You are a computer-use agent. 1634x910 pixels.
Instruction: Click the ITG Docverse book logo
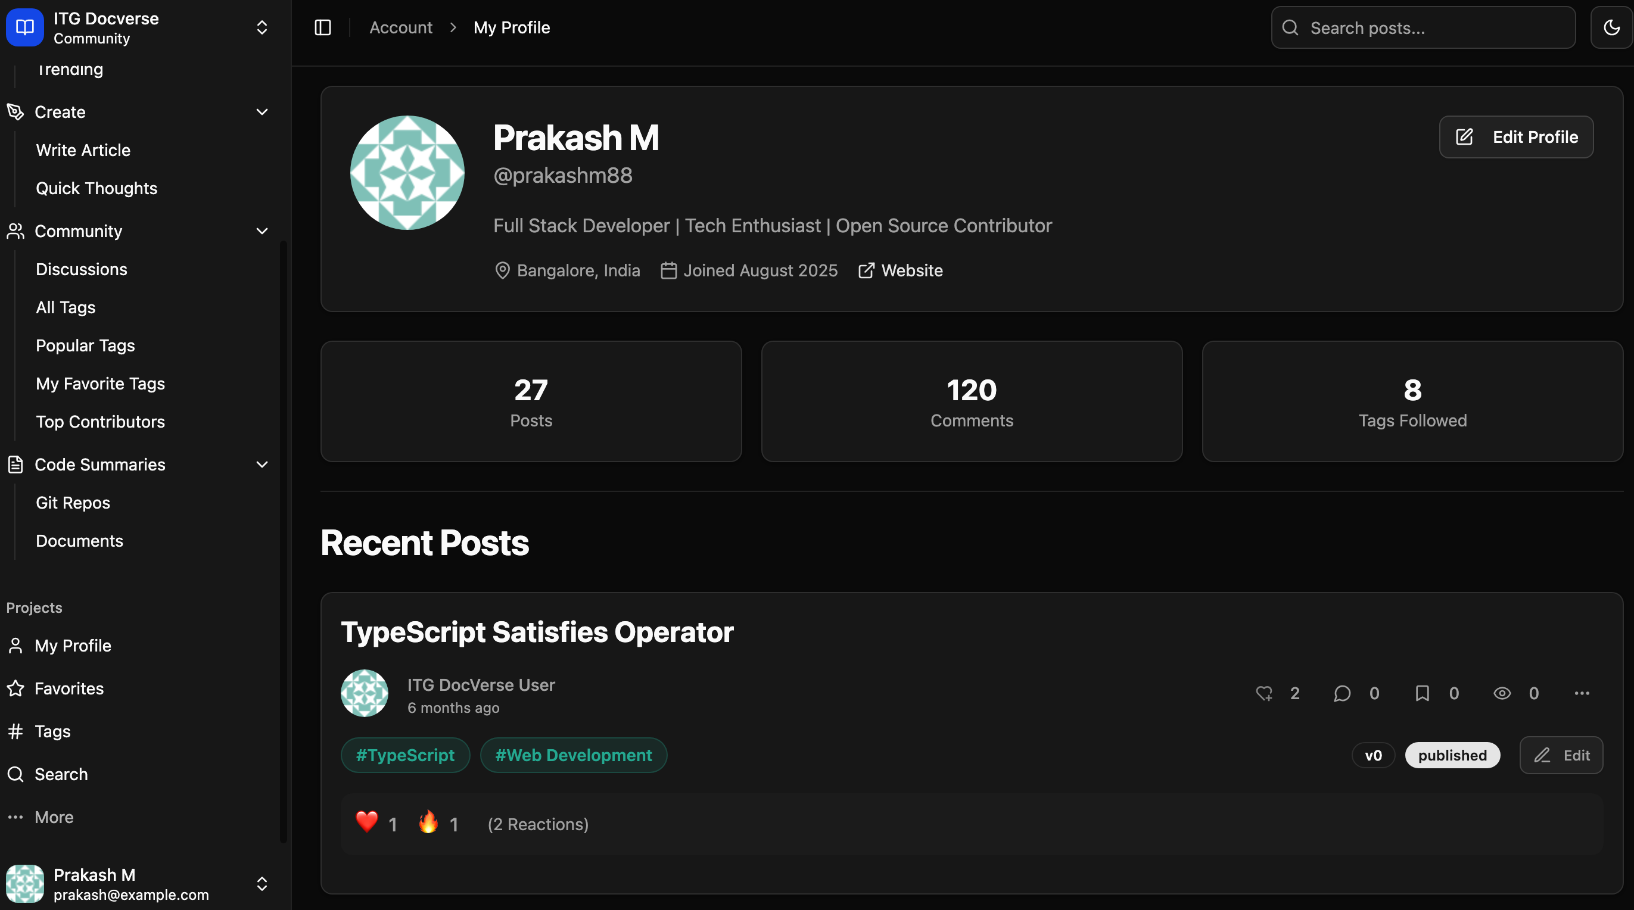[x=25, y=27]
